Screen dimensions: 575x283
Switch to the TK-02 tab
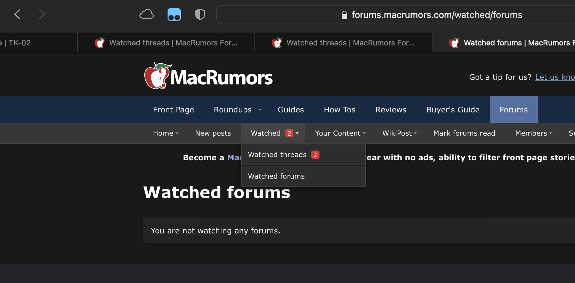[38, 43]
